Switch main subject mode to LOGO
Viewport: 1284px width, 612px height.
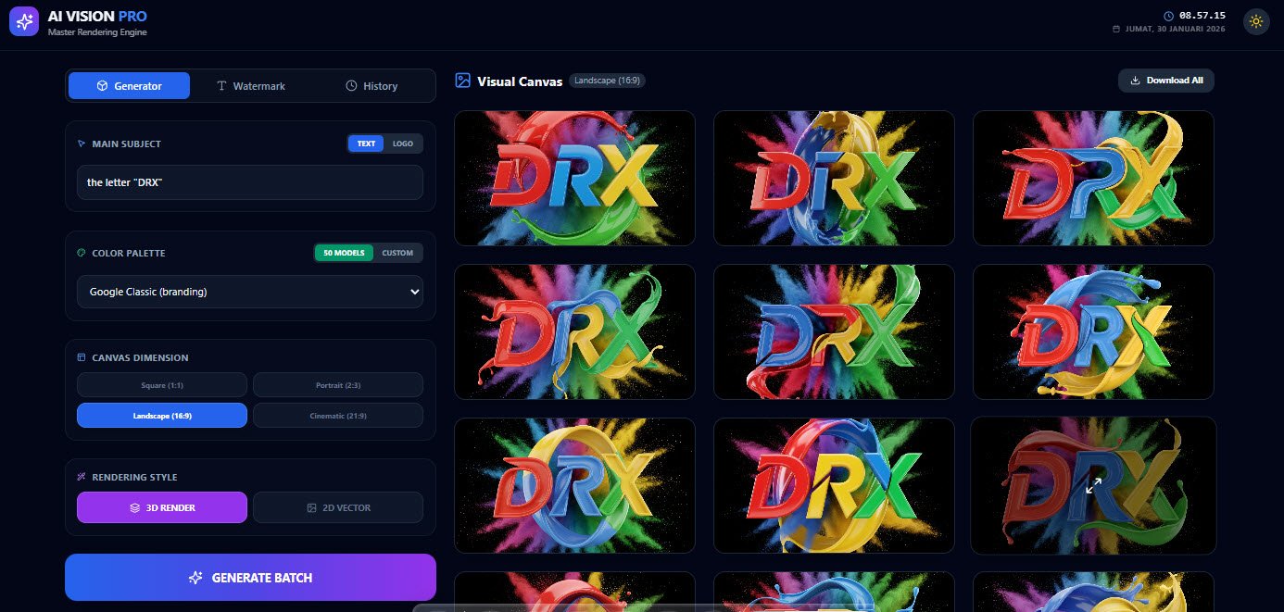coord(403,144)
